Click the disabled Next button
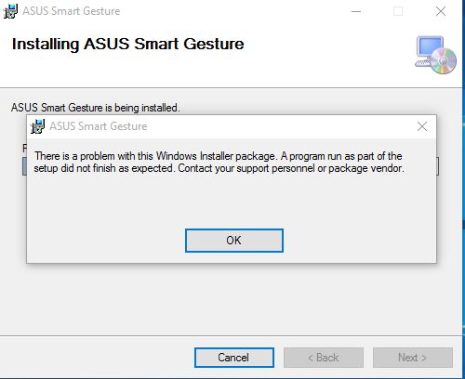Screen dimensions: 465x379 413,358
